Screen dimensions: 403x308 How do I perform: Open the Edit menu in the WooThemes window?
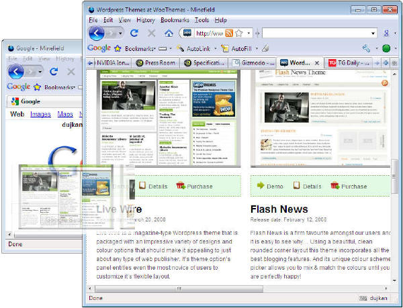[x=108, y=20]
